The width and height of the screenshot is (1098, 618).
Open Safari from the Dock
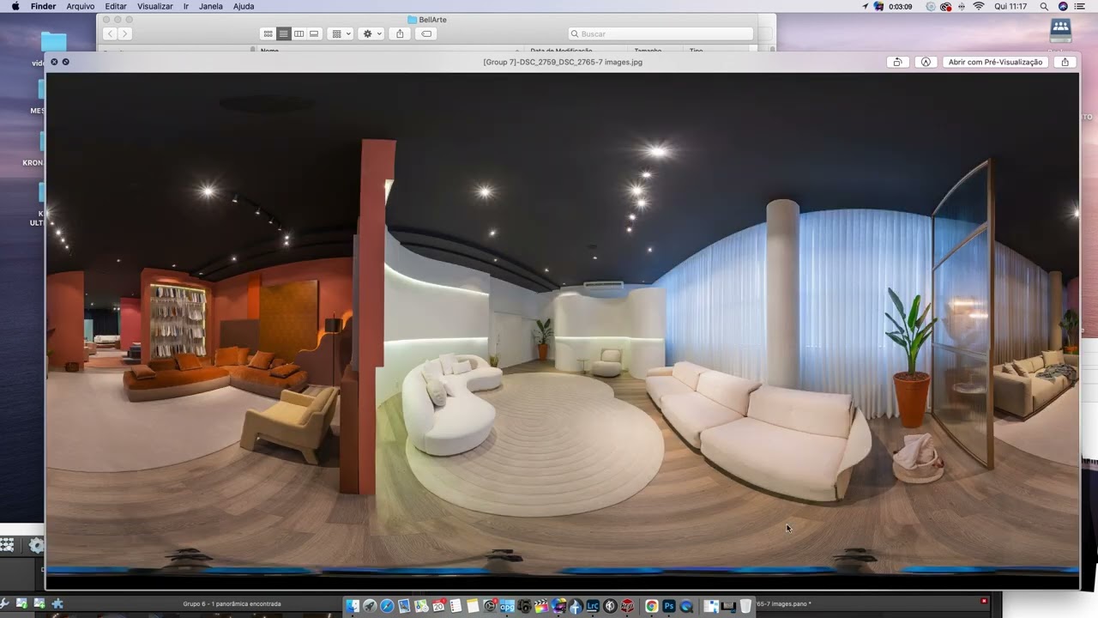(x=387, y=606)
